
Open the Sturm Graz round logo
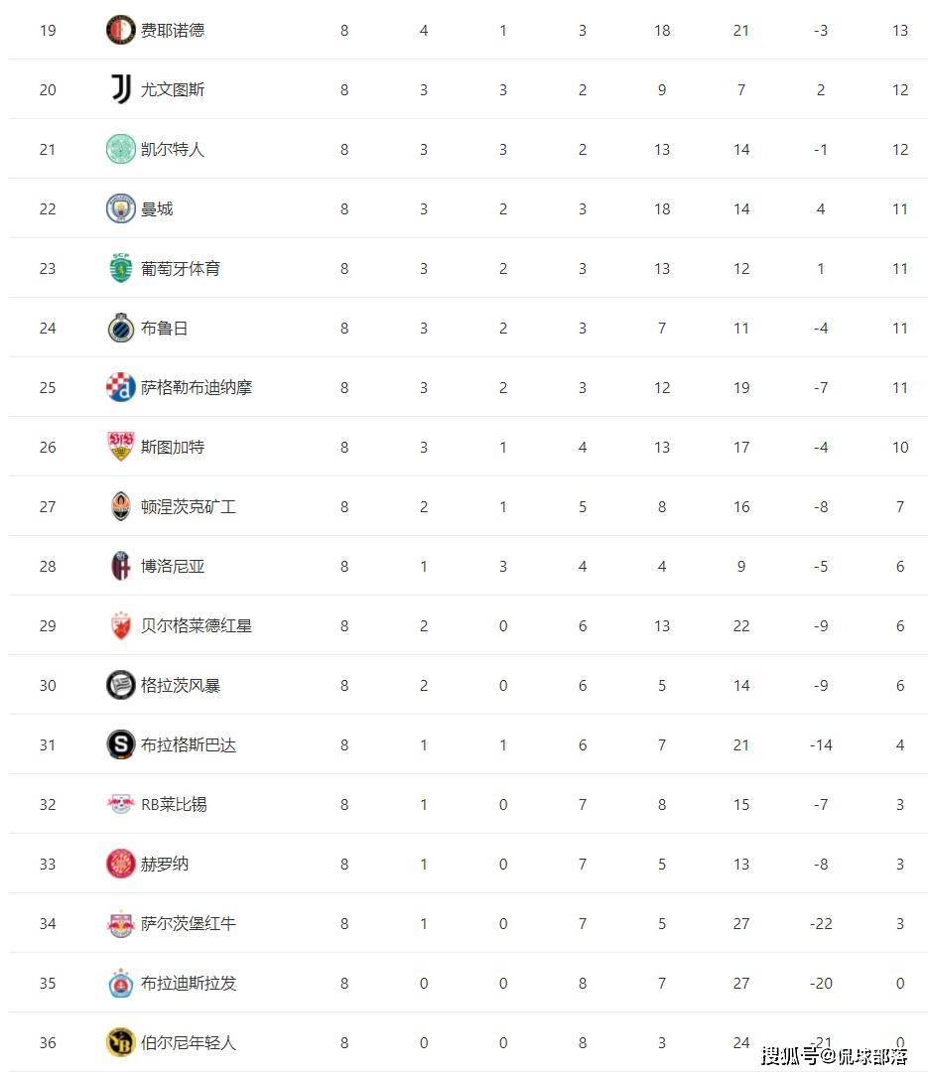tap(121, 685)
